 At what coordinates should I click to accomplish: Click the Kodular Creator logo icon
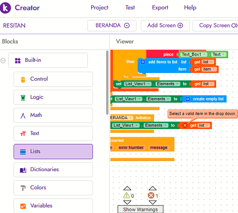tap(5, 8)
